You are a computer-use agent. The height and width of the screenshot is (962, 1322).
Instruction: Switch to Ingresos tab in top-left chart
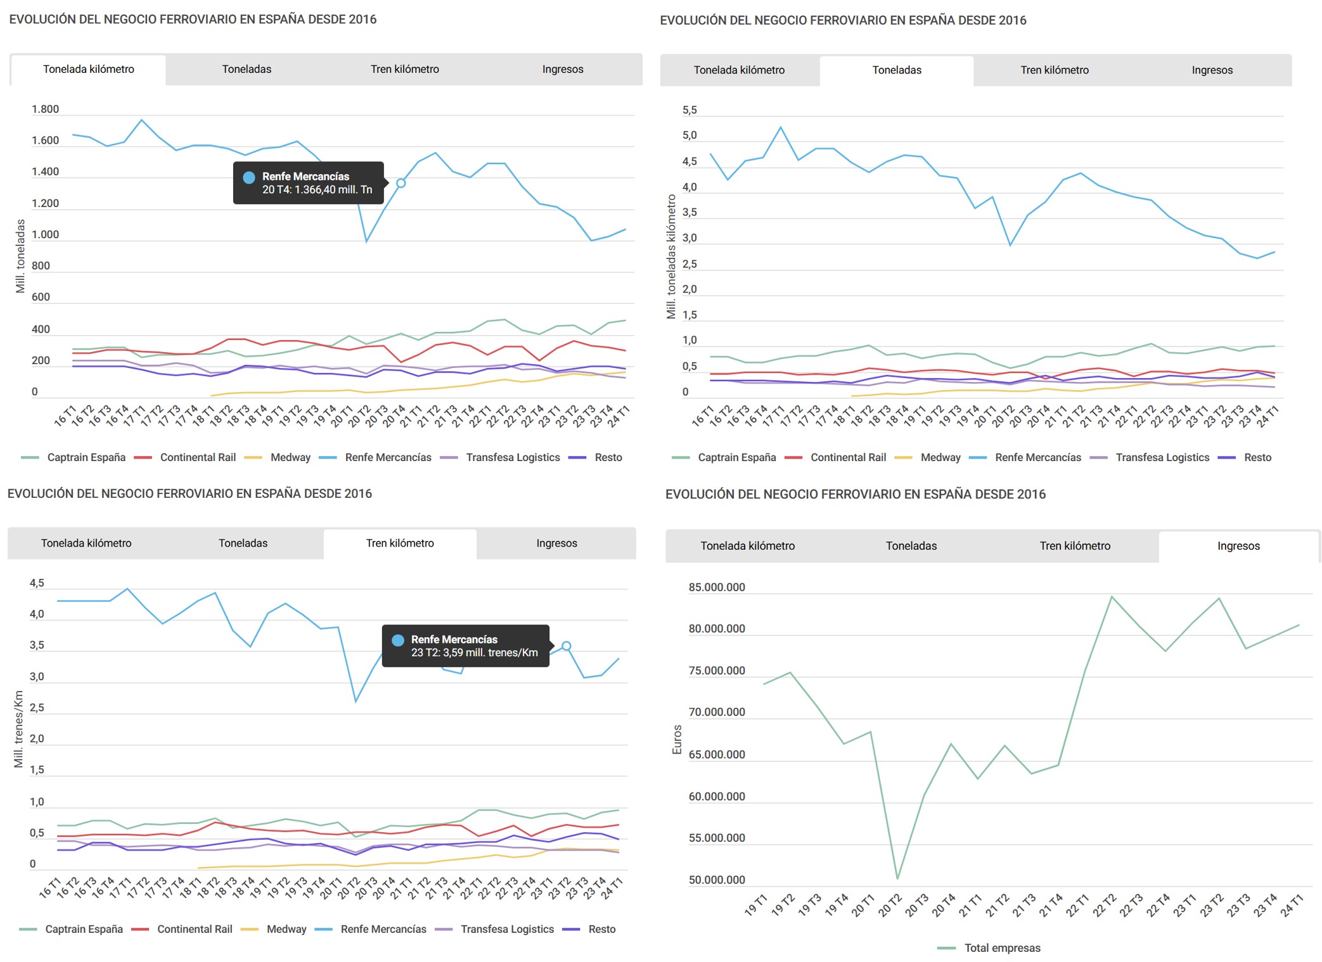click(x=562, y=69)
